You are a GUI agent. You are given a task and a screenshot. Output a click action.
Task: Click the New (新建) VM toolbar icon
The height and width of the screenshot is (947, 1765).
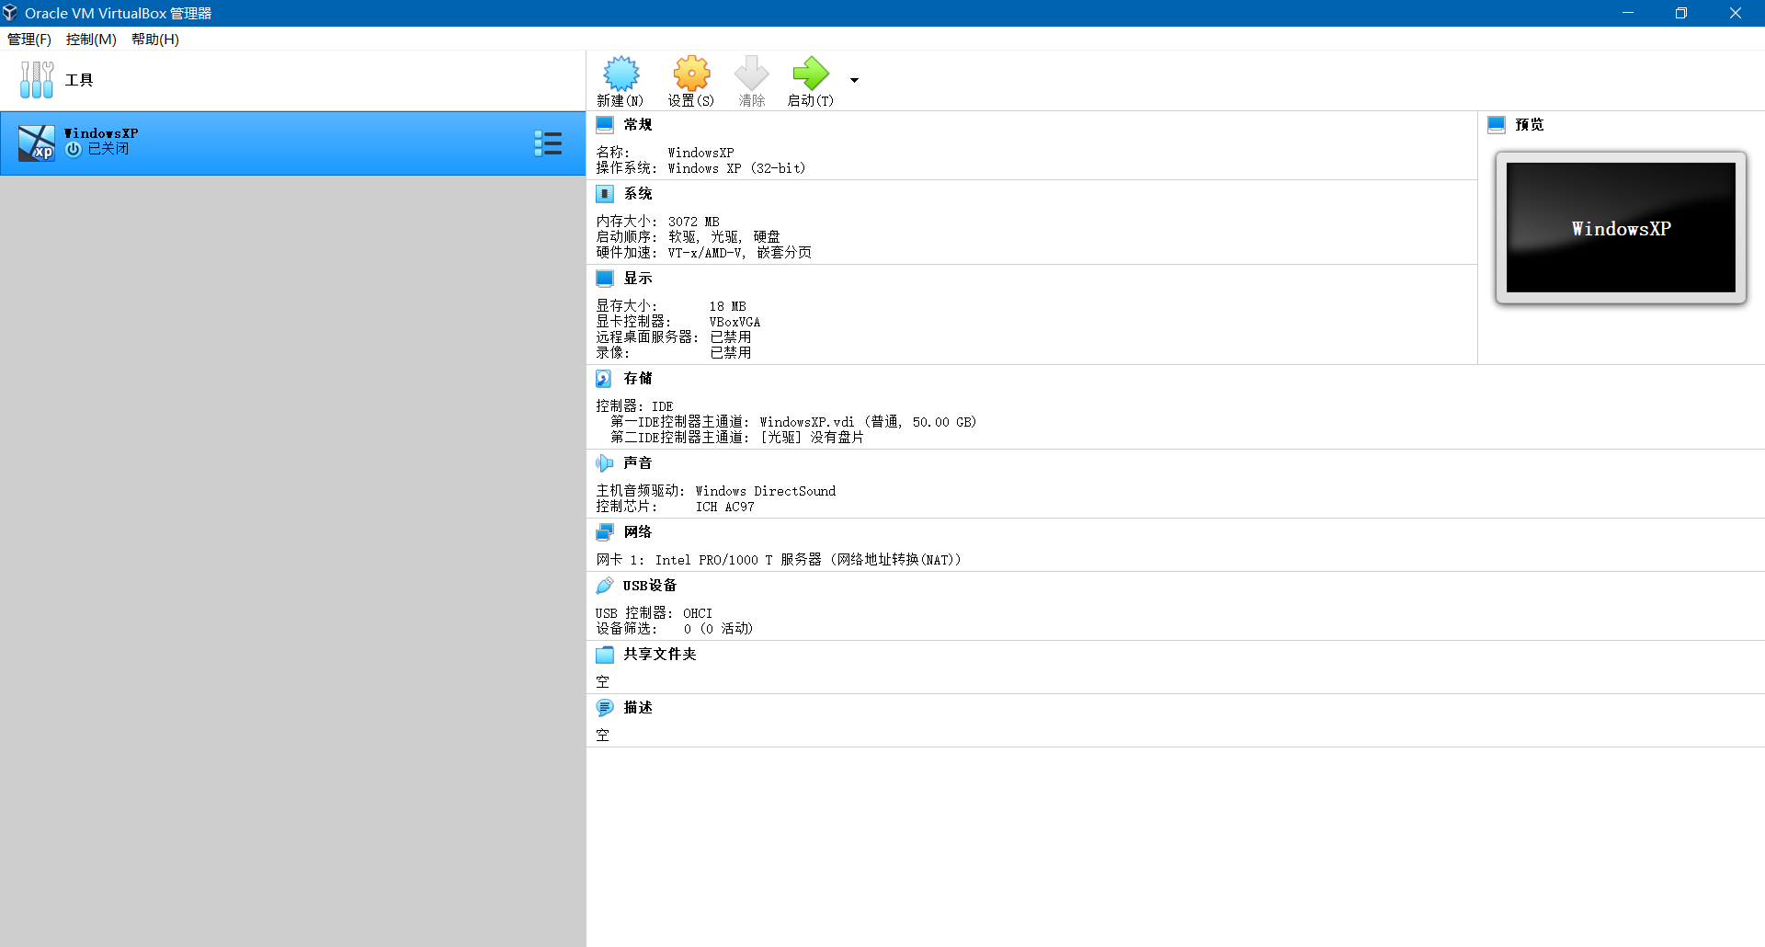[621, 74]
